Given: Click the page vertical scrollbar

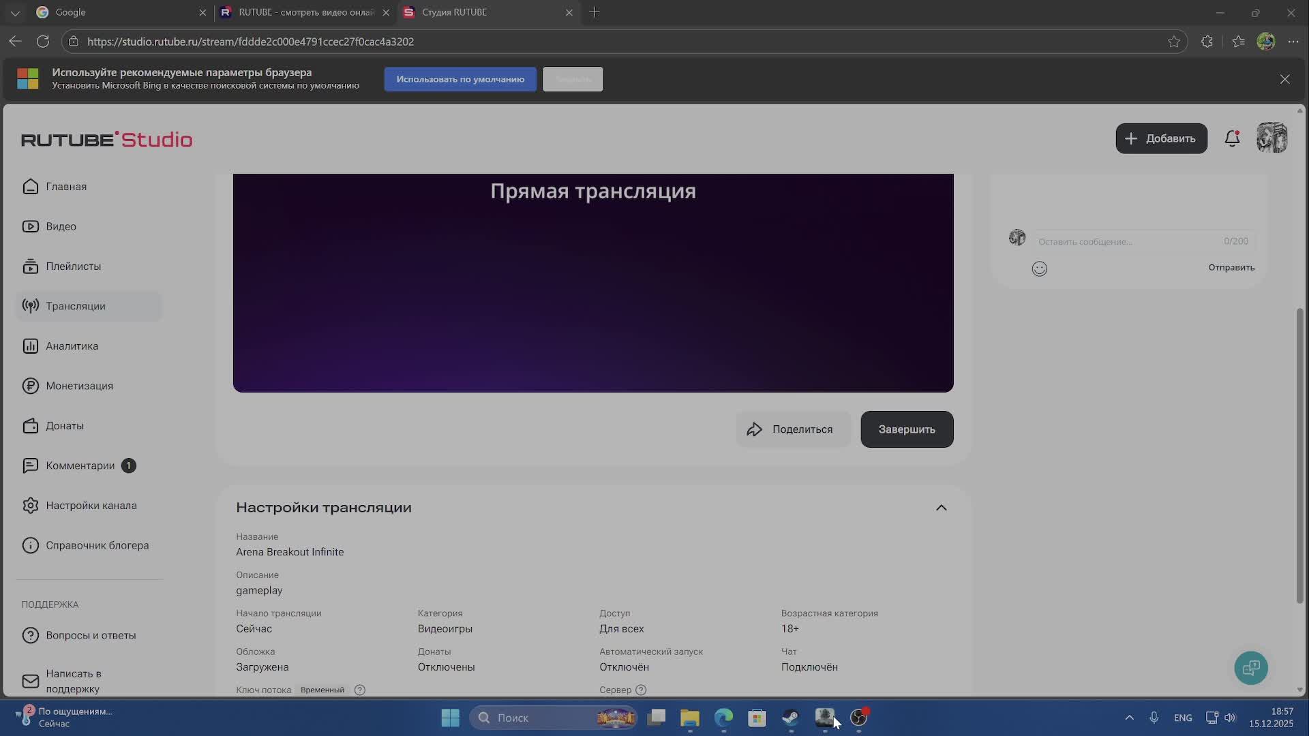Looking at the screenshot, I should pyautogui.click(x=1299, y=457).
